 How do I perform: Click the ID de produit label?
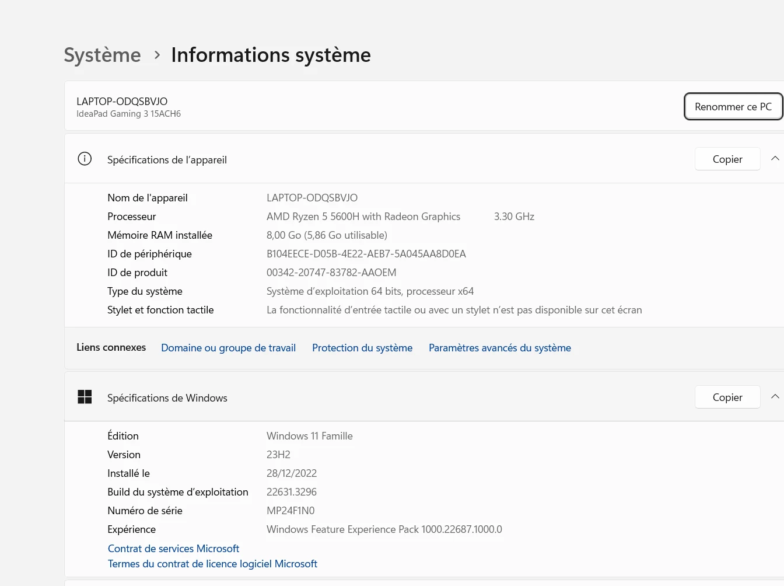coord(137,273)
